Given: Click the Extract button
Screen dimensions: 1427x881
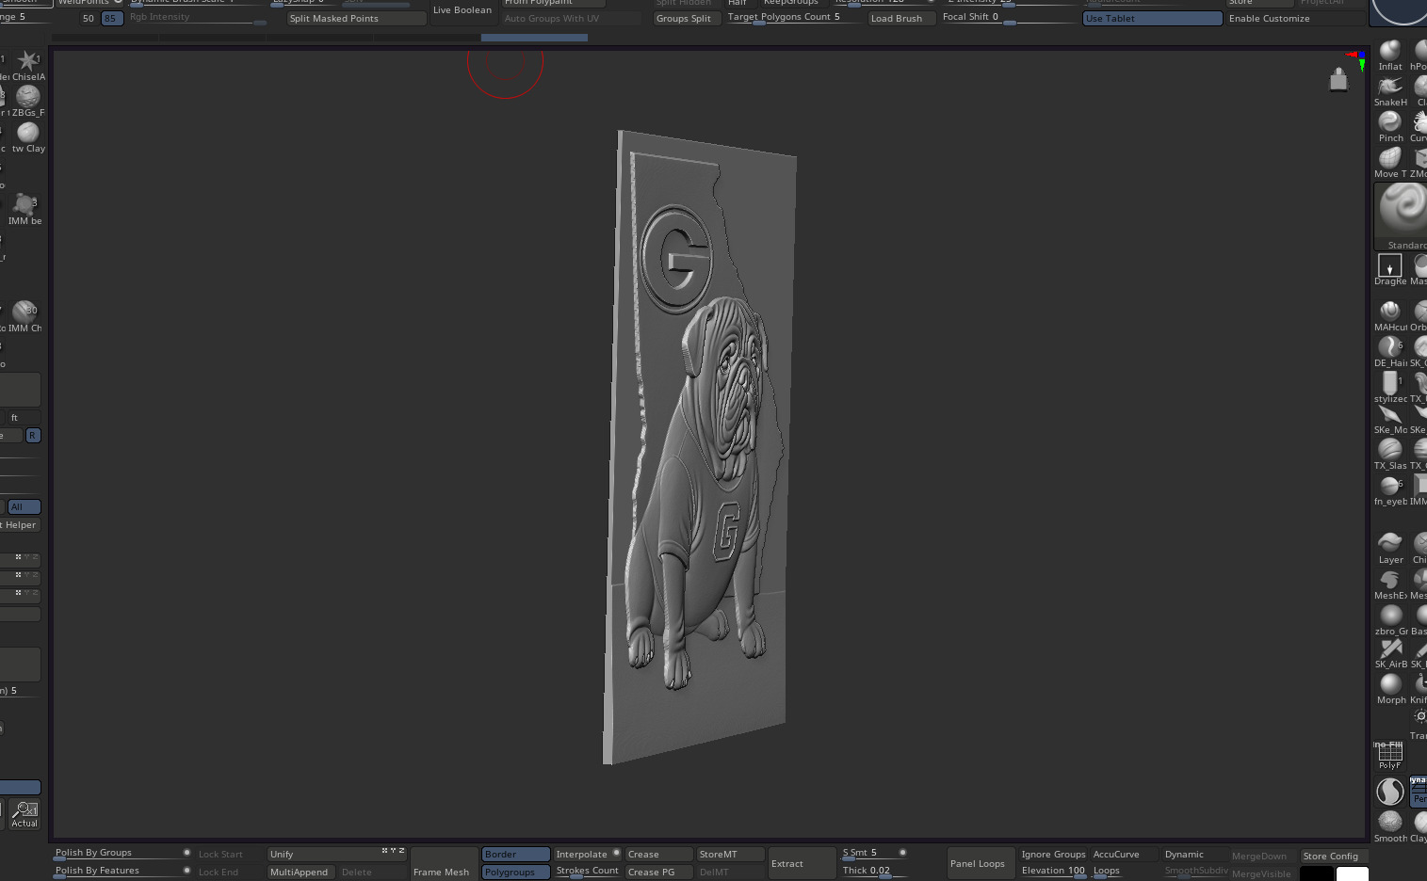Looking at the screenshot, I should point(802,864).
